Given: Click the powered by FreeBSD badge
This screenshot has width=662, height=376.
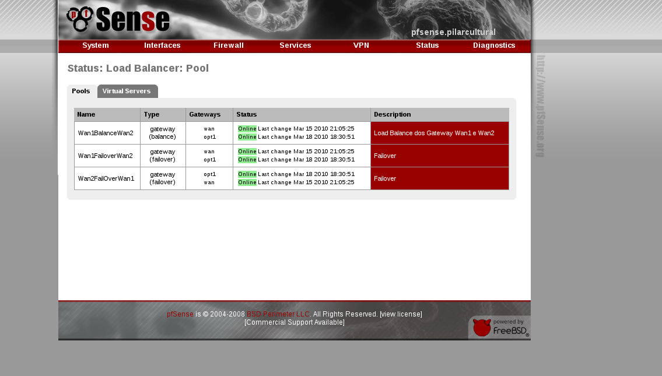Looking at the screenshot, I should pyautogui.click(x=500, y=328).
